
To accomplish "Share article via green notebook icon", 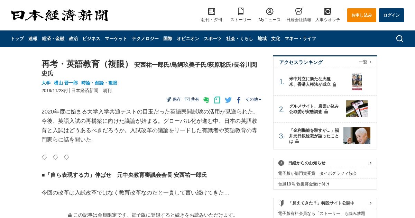I will click(217, 100).
